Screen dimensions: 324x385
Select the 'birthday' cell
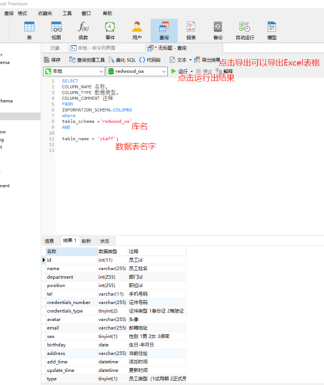click(72, 345)
